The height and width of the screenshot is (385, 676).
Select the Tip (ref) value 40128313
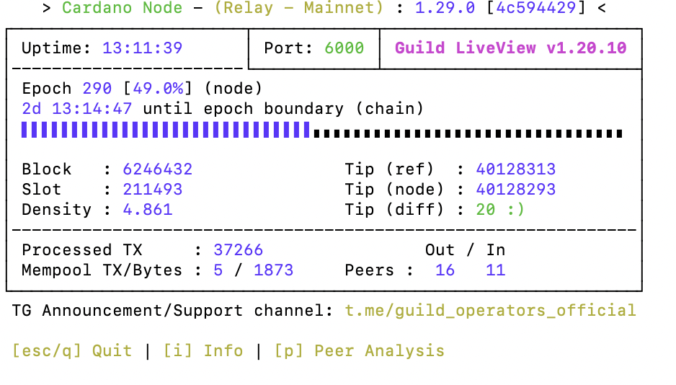515,169
